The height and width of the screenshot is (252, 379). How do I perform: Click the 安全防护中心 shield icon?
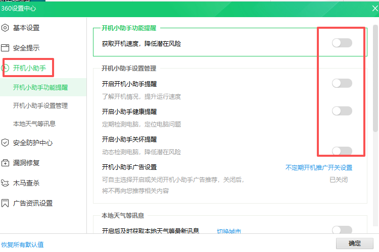point(5,143)
